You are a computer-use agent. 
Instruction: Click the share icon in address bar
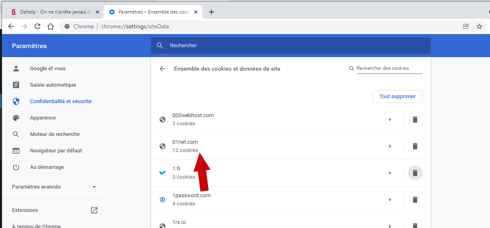tap(466, 27)
